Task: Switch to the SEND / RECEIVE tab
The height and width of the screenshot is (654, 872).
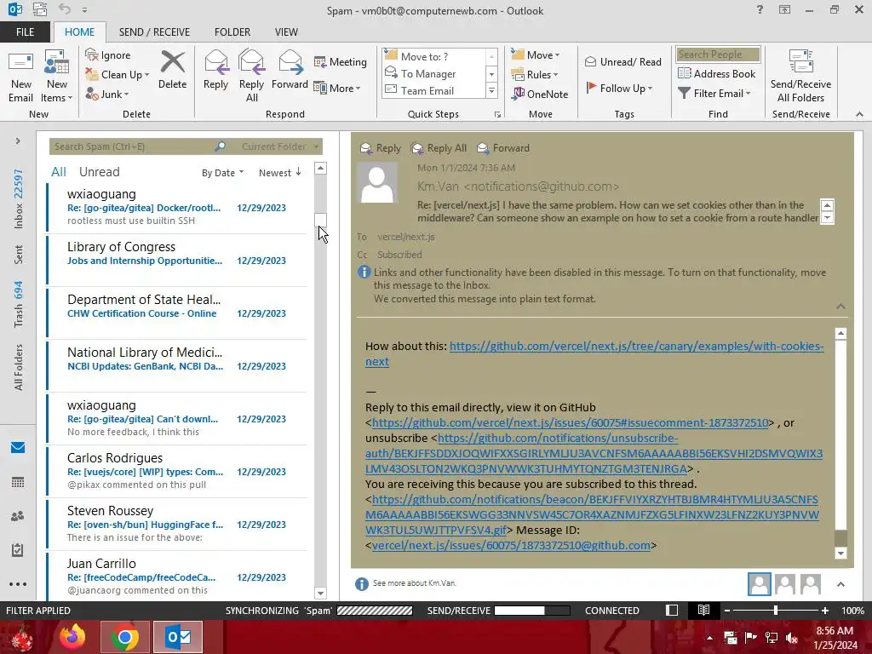Action: click(x=154, y=32)
